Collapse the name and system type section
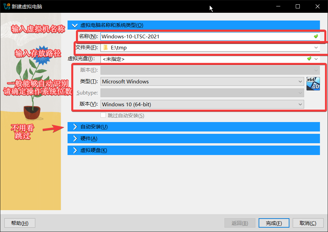The width and height of the screenshot is (328, 232). 75,25
